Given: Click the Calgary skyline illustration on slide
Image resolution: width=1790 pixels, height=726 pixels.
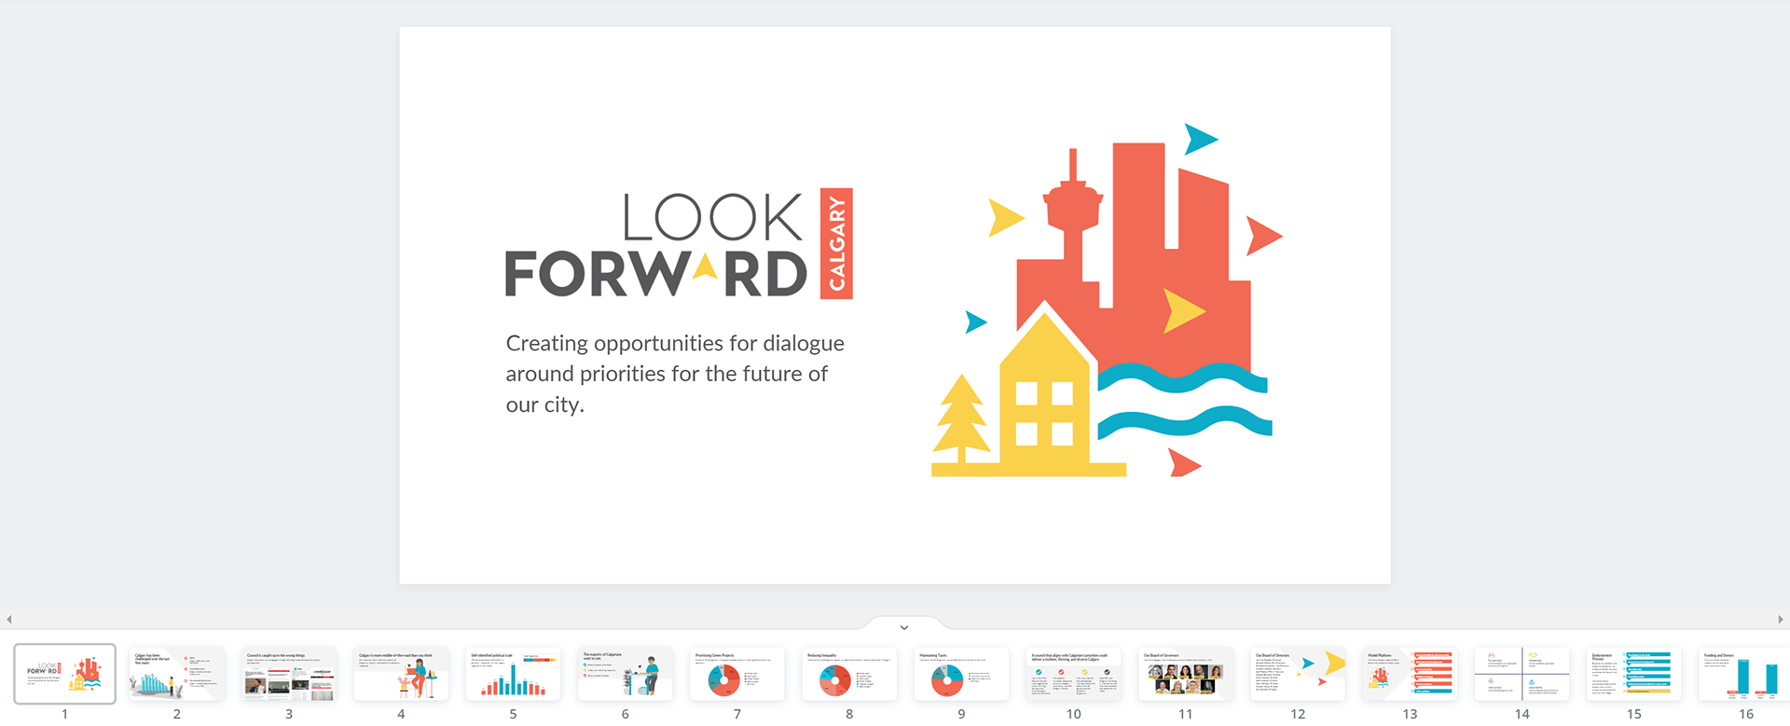Looking at the screenshot, I should pyautogui.click(x=1107, y=300).
